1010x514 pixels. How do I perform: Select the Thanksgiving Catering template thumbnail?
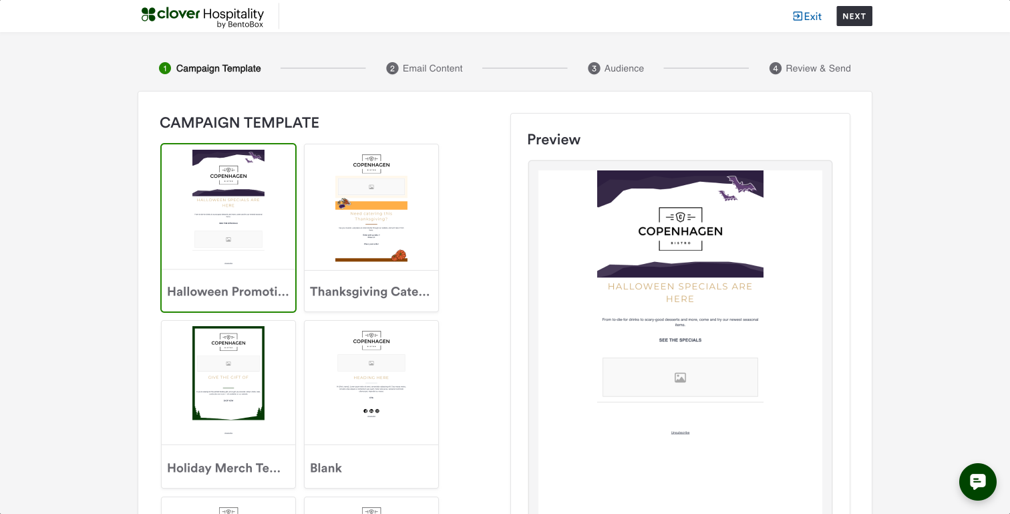(371, 207)
